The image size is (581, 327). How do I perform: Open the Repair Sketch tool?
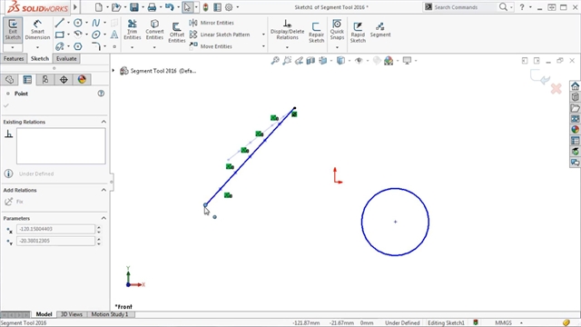click(316, 33)
